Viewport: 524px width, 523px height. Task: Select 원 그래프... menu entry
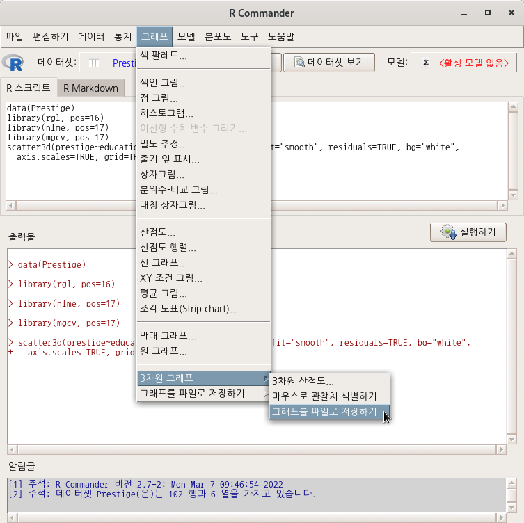coord(203,351)
